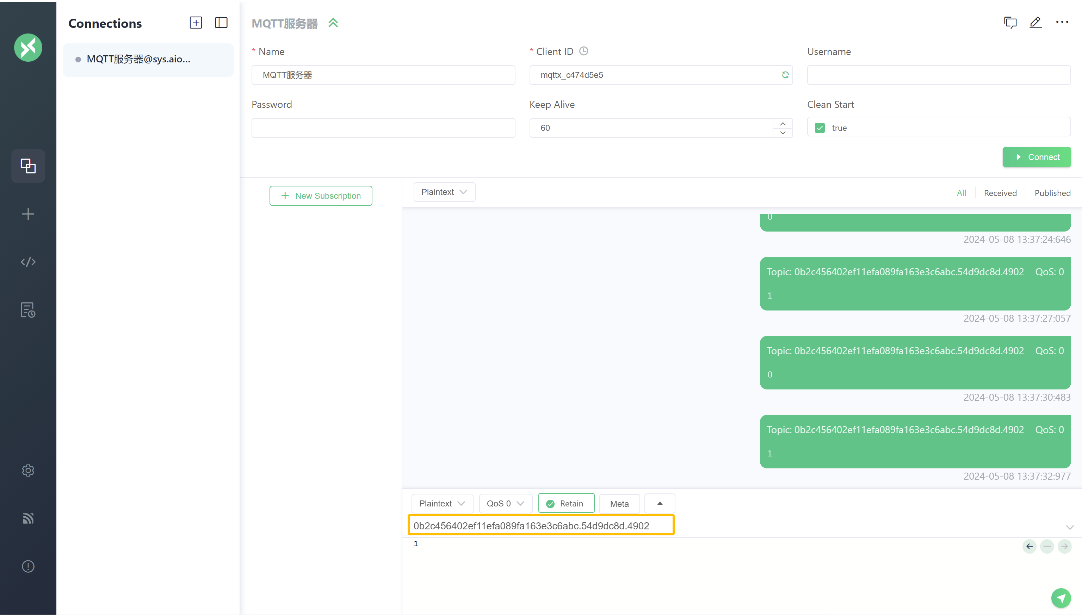
Task: Click New Subscription button
Action: coord(320,196)
